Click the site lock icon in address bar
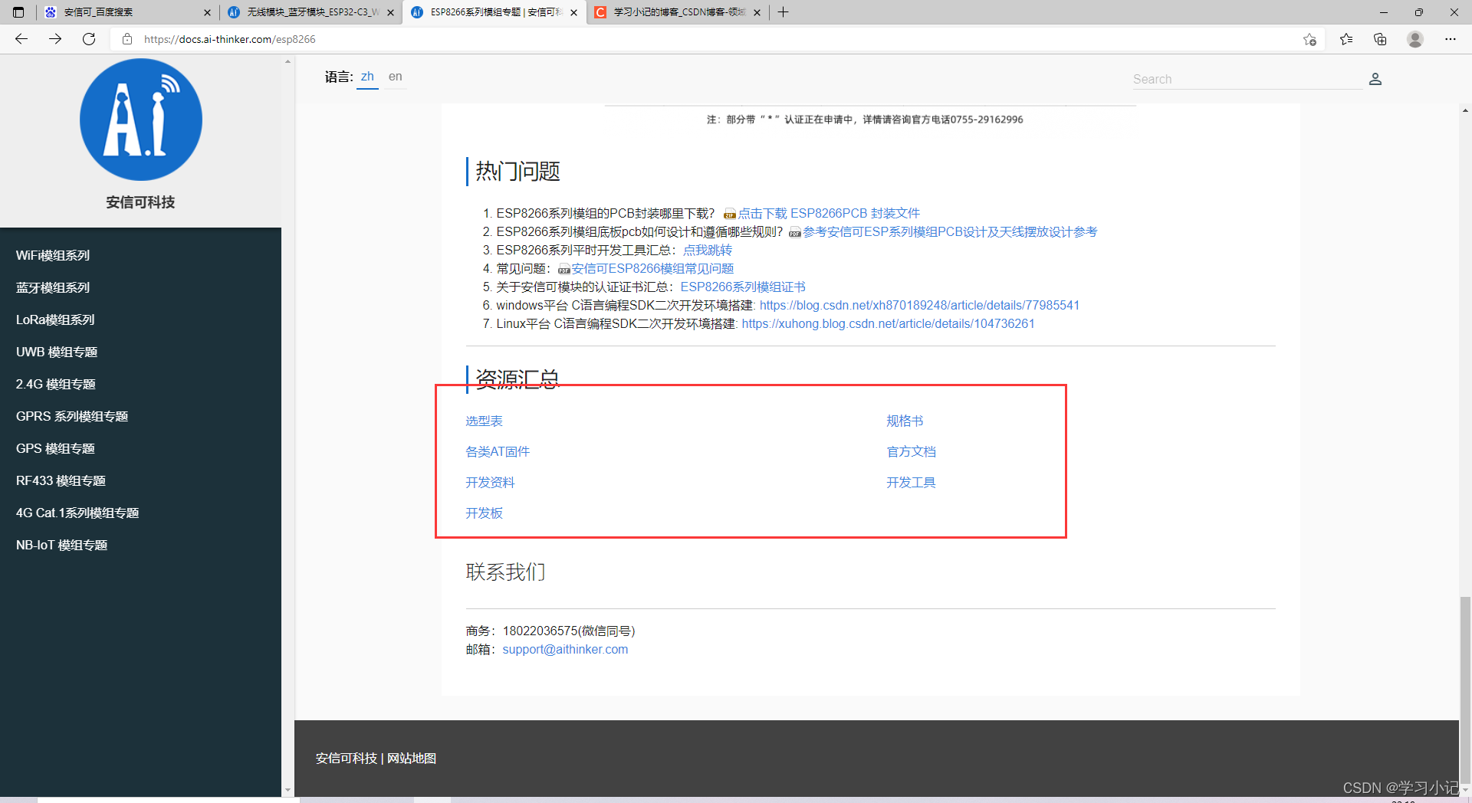Image resolution: width=1472 pixels, height=803 pixels. tap(127, 39)
